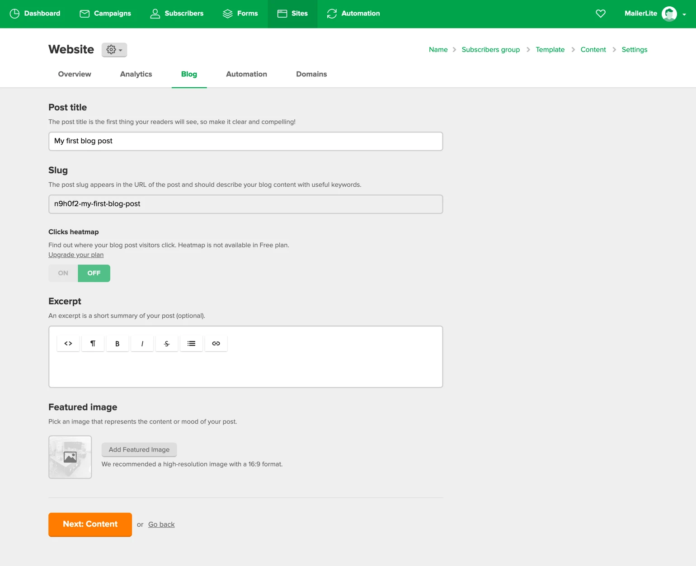Toggle bold formatting in excerpt editor
Image resolution: width=696 pixels, height=566 pixels.
(118, 344)
